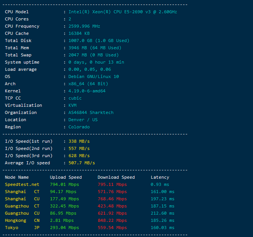Click the CPU Cache value 16384 KB
This screenshot has width=253, height=237.
(79, 33)
